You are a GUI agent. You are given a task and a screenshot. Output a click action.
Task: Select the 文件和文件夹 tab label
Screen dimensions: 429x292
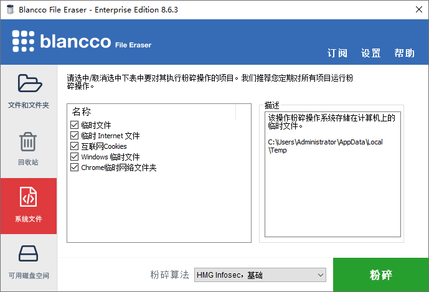click(29, 105)
